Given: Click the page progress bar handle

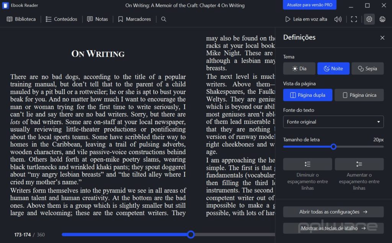Looking at the screenshot, I should click(x=191, y=234).
